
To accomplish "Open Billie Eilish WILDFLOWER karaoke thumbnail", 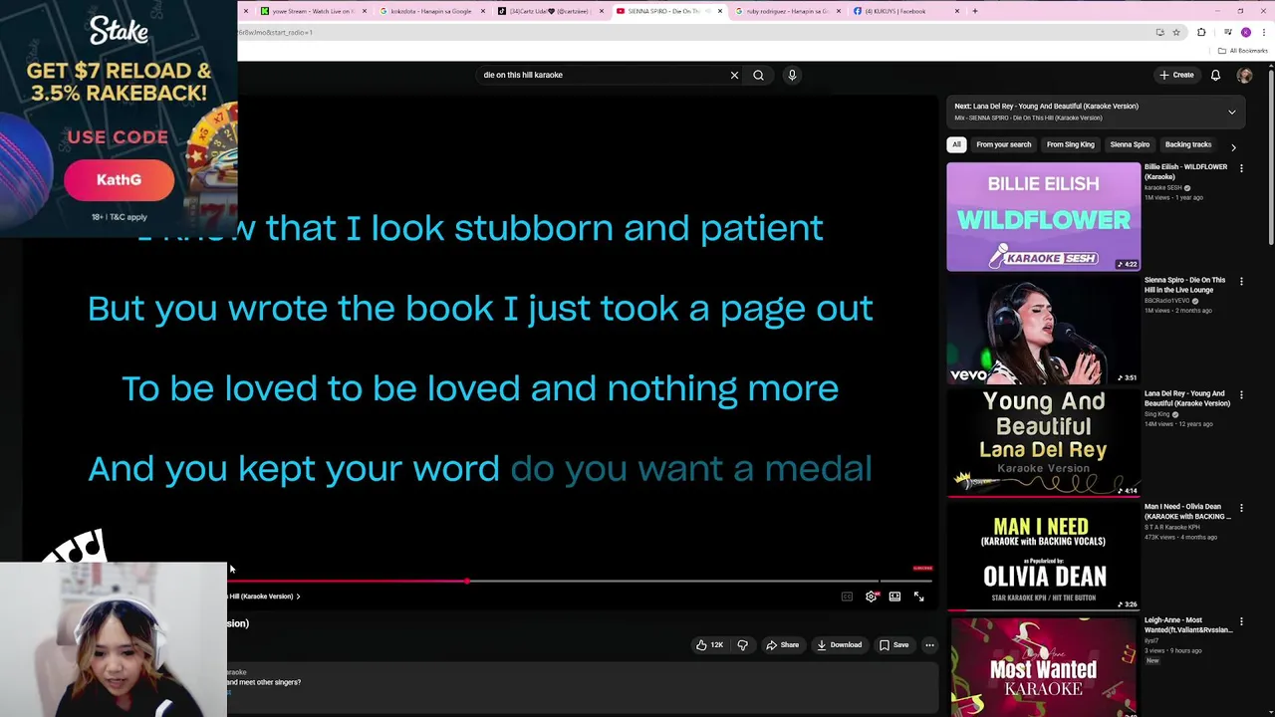I will point(1043,216).
